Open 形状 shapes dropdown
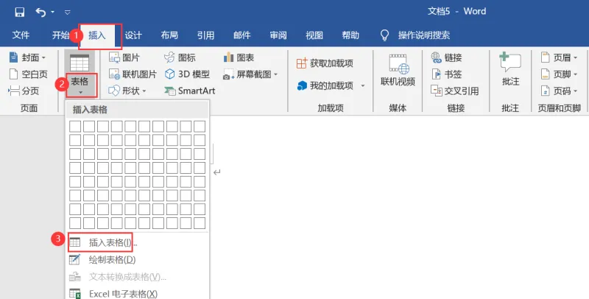 coord(127,91)
